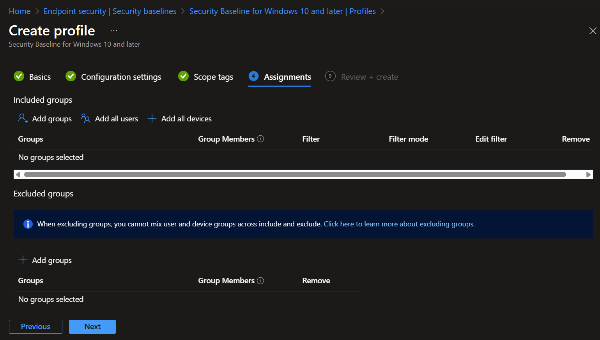
Task: Open the ellipsis more options next to Create profile
Action: click(x=114, y=31)
